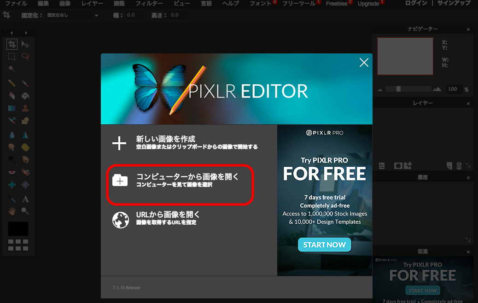478x303 pixels.
Task: Close the 促進 panel
Action: [x=468, y=252]
